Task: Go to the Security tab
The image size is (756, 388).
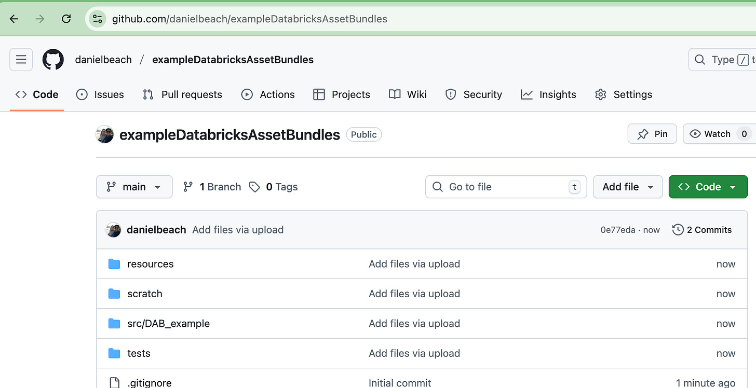Action: [x=474, y=94]
